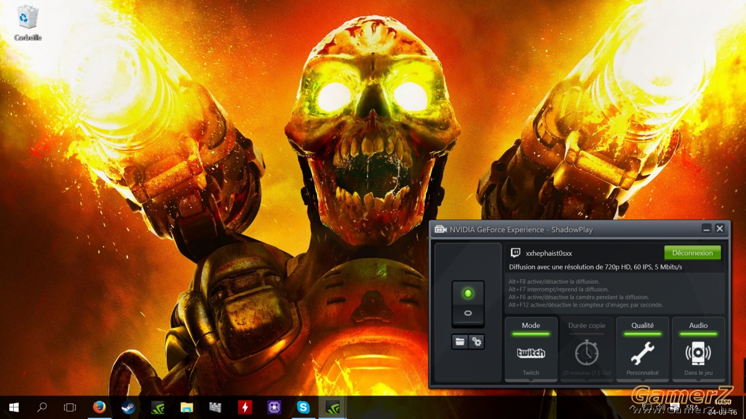
Task: Expand the Qualité panel set to Personnalisé
Action: 643,349
